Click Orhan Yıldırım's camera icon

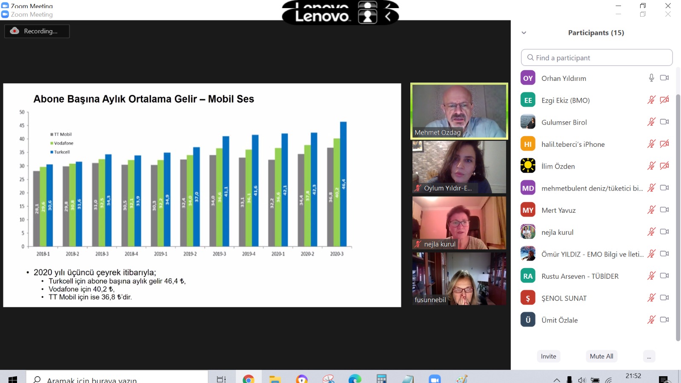pyautogui.click(x=664, y=78)
